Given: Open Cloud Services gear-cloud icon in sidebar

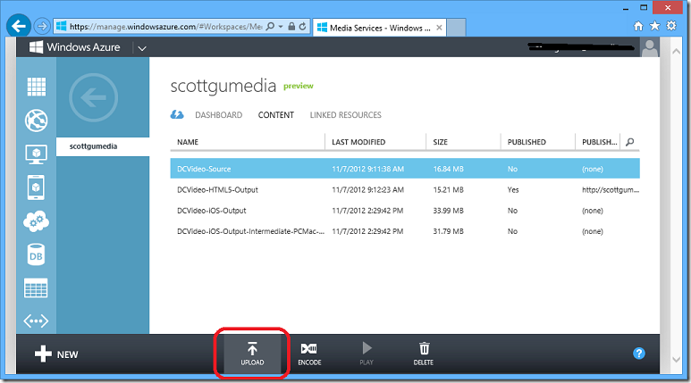Looking at the screenshot, I should 36,221.
